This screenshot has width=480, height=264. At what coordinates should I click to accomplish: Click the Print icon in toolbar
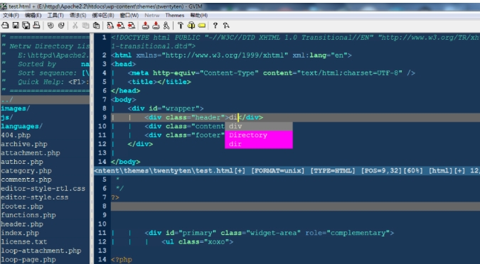(x=36, y=26)
